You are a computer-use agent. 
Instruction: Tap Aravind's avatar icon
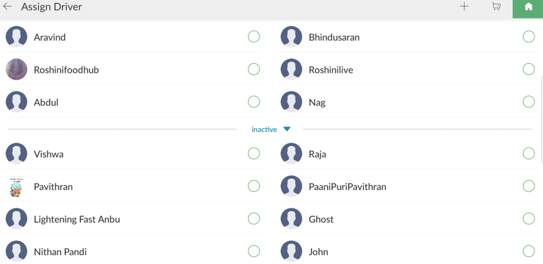tap(16, 37)
